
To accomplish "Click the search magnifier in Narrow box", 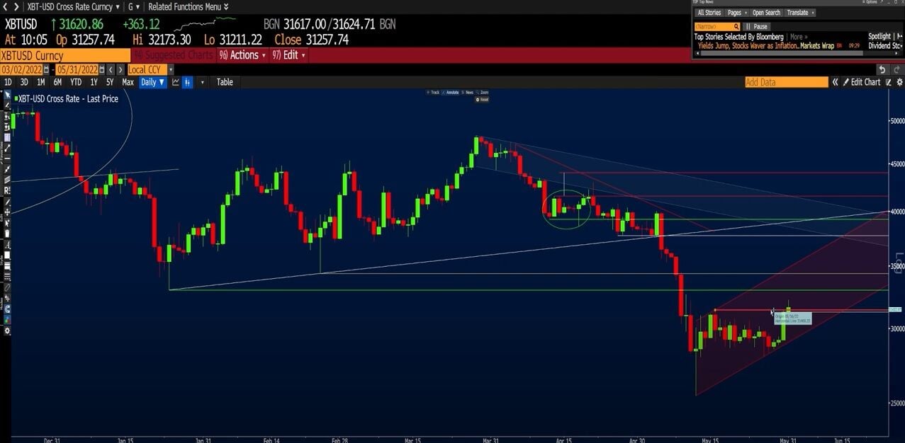I will click(x=736, y=26).
